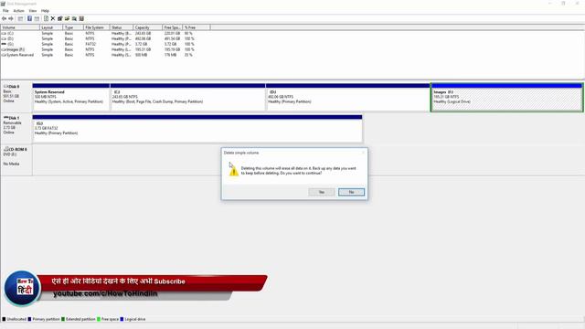
Task: Click the yellow warning triangle in the dialog
Action: 234,171
